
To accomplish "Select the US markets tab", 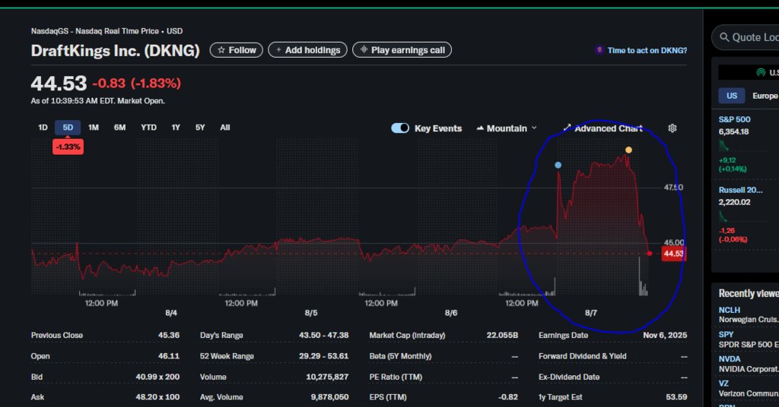I will click(732, 96).
